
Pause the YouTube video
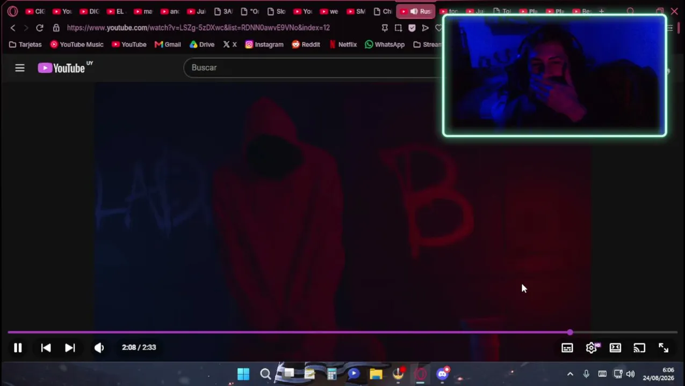tap(18, 348)
